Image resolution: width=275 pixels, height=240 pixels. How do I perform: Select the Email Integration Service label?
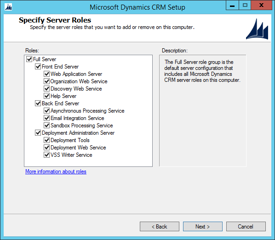(x=77, y=118)
